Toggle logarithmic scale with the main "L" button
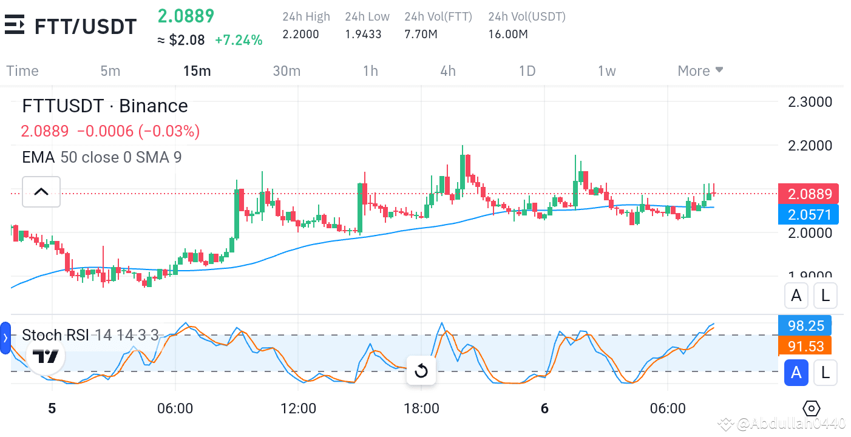851x437 pixels. (825, 296)
